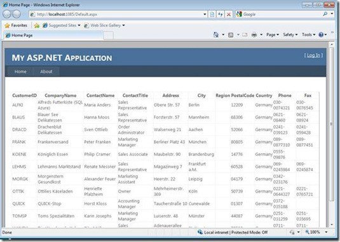The width and height of the screenshot is (340, 242).
Task: Click the Read Mail toolbar icon
Action: click(x=245, y=35)
